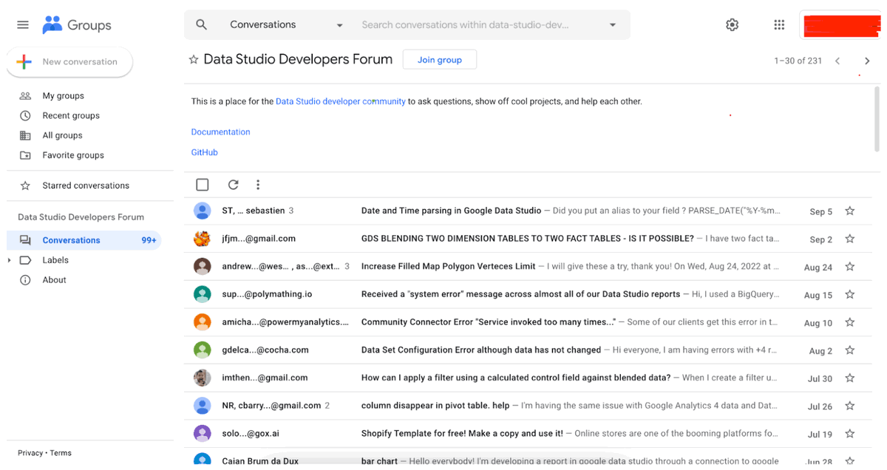Star the Shopify Template conversation

(850, 434)
